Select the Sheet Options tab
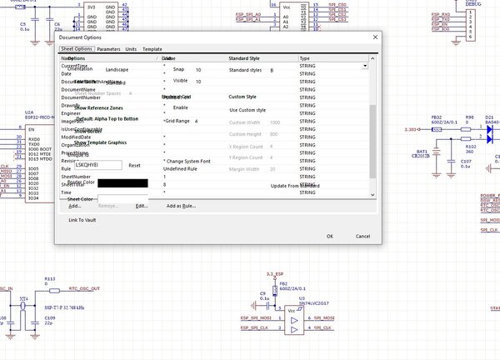The height and width of the screenshot is (360, 500). tap(77, 49)
